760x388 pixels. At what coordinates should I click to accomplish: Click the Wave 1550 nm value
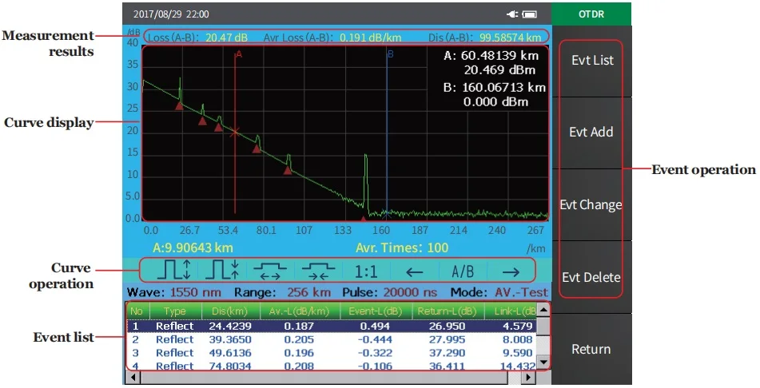click(x=195, y=292)
